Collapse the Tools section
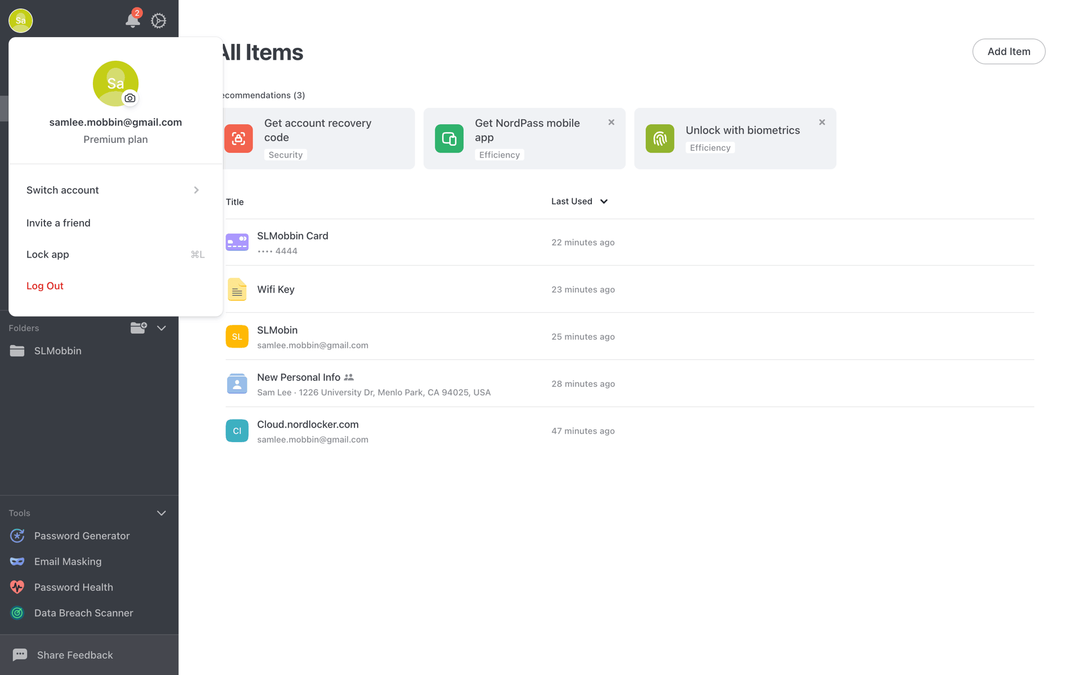 (x=161, y=513)
